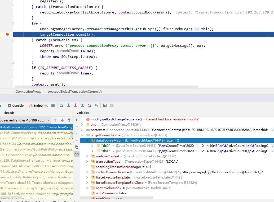Collapse the dataSourceMap LinkedHashMap node
Viewport: 274px width, 202px height.
tap(87, 140)
